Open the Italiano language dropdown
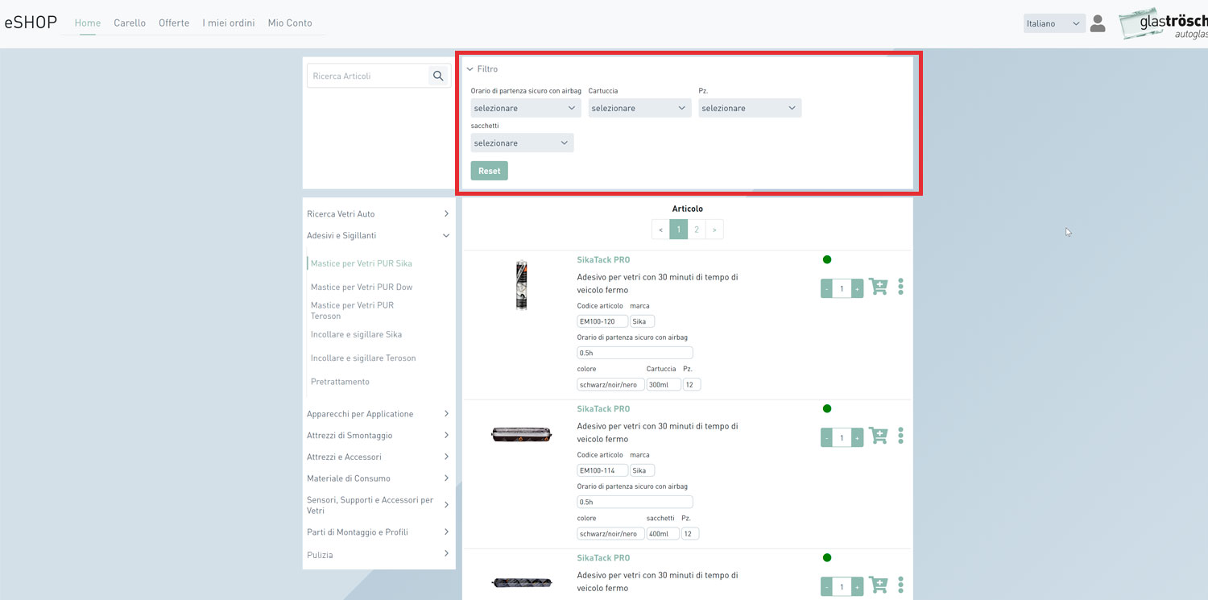1208x600 pixels. pyautogui.click(x=1054, y=23)
